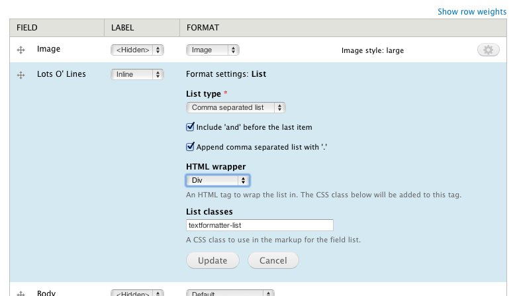Open Image format settings gear
This screenshot has height=296, width=517.
tap(488, 50)
